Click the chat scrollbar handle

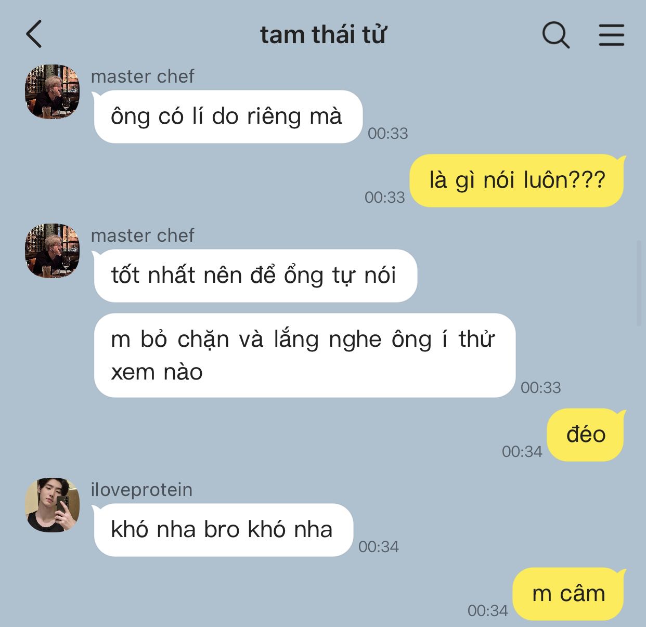pos(639,282)
